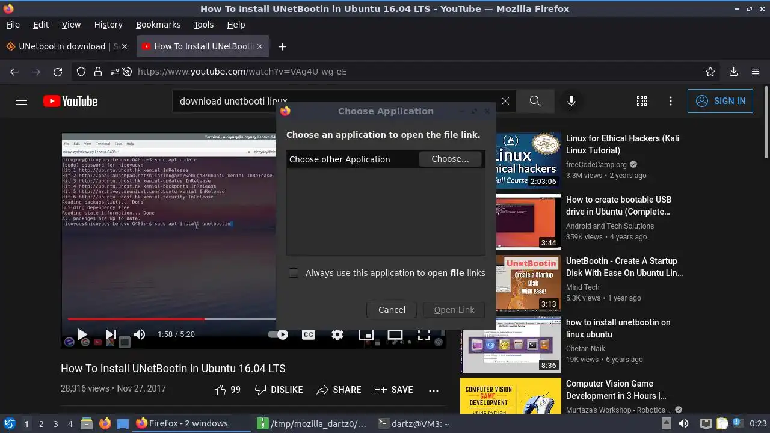770x433 pixels.
Task: Go back in Firefox navigation
Action: coord(14,72)
